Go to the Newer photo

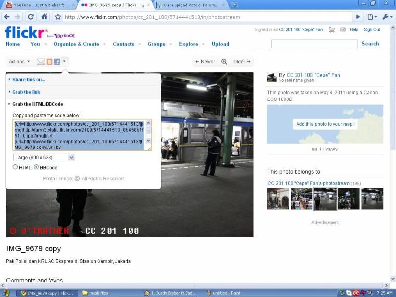[x=205, y=62]
